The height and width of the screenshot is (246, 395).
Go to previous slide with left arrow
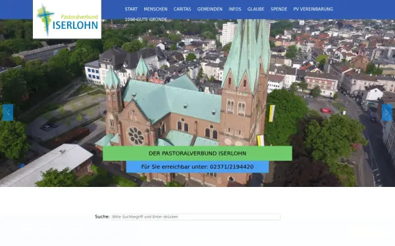pyautogui.click(x=8, y=112)
